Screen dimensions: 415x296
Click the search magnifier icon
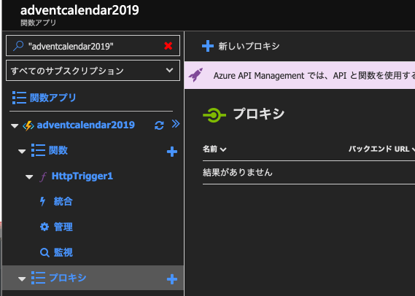point(18,46)
